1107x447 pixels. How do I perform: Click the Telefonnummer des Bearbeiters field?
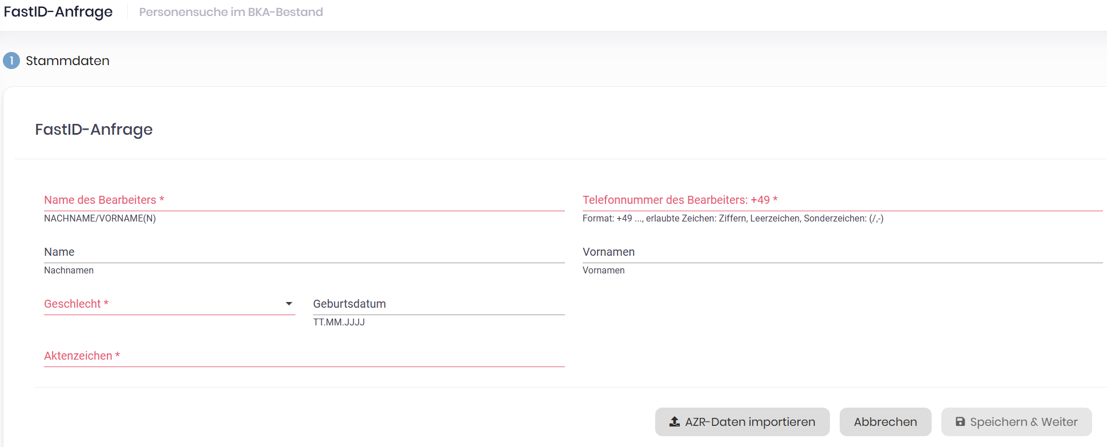842,200
